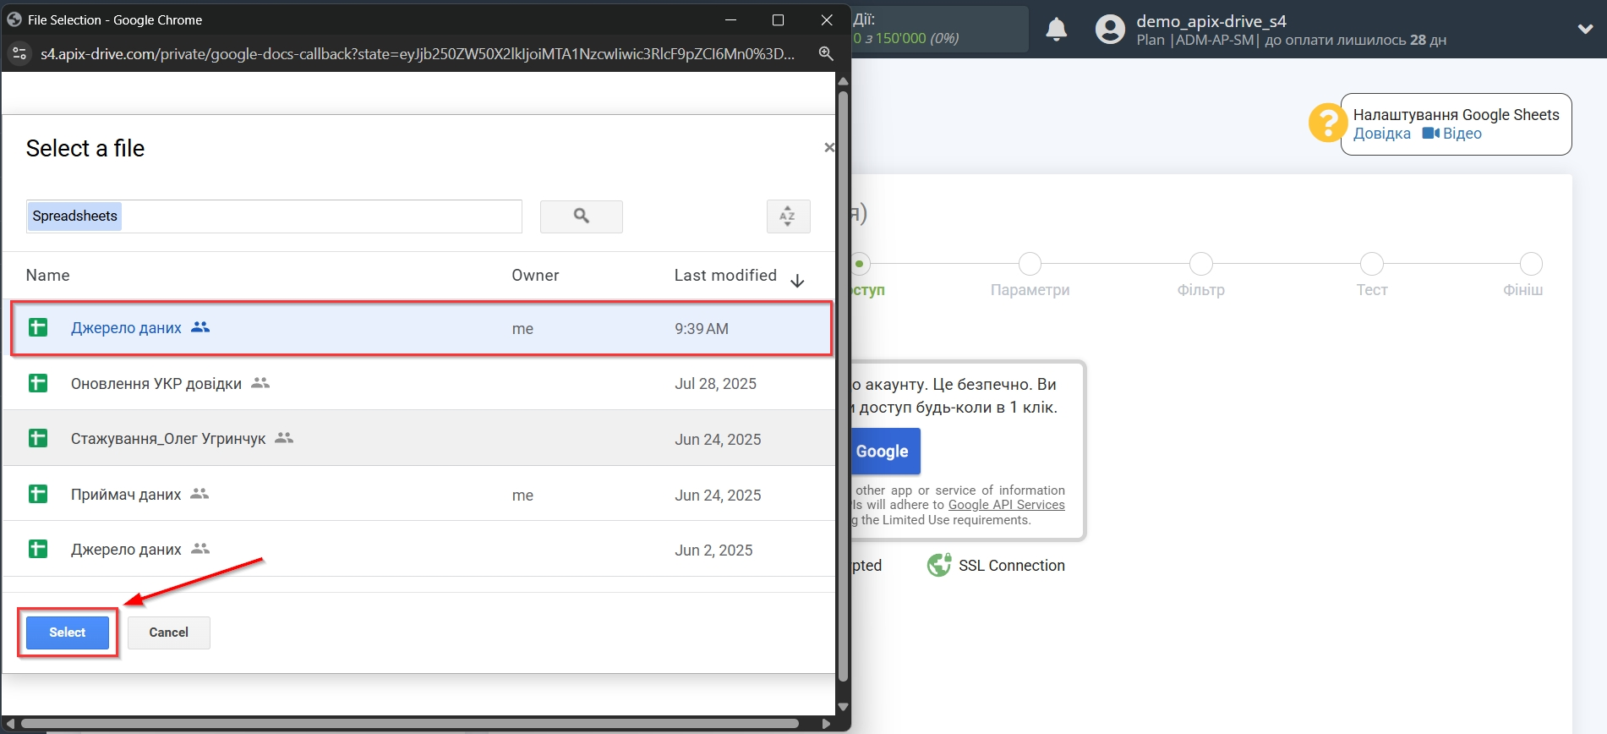Click the user avatar icon in ApiX-Drive
This screenshot has width=1607, height=734.
pyautogui.click(x=1110, y=30)
